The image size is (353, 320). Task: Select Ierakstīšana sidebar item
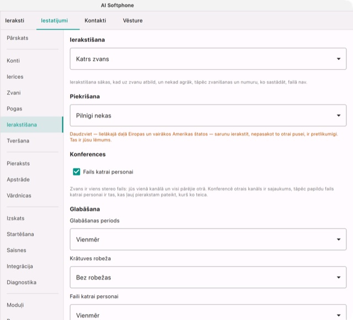(x=32, y=124)
